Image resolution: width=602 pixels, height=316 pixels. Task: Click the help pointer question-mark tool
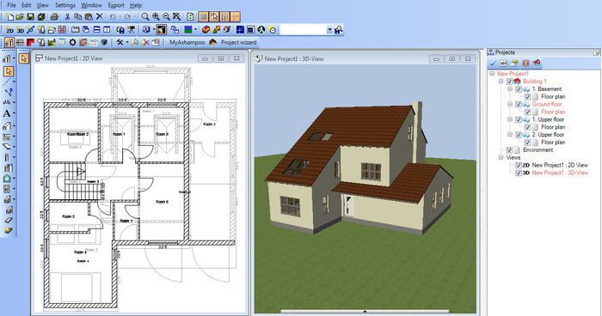(x=9, y=92)
